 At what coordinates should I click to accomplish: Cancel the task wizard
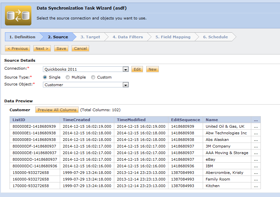(x=80, y=49)
